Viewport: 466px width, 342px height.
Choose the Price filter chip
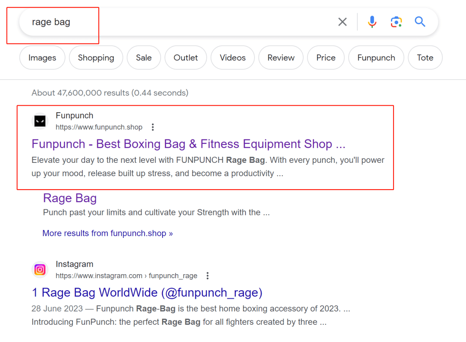(x=326, y=58)
